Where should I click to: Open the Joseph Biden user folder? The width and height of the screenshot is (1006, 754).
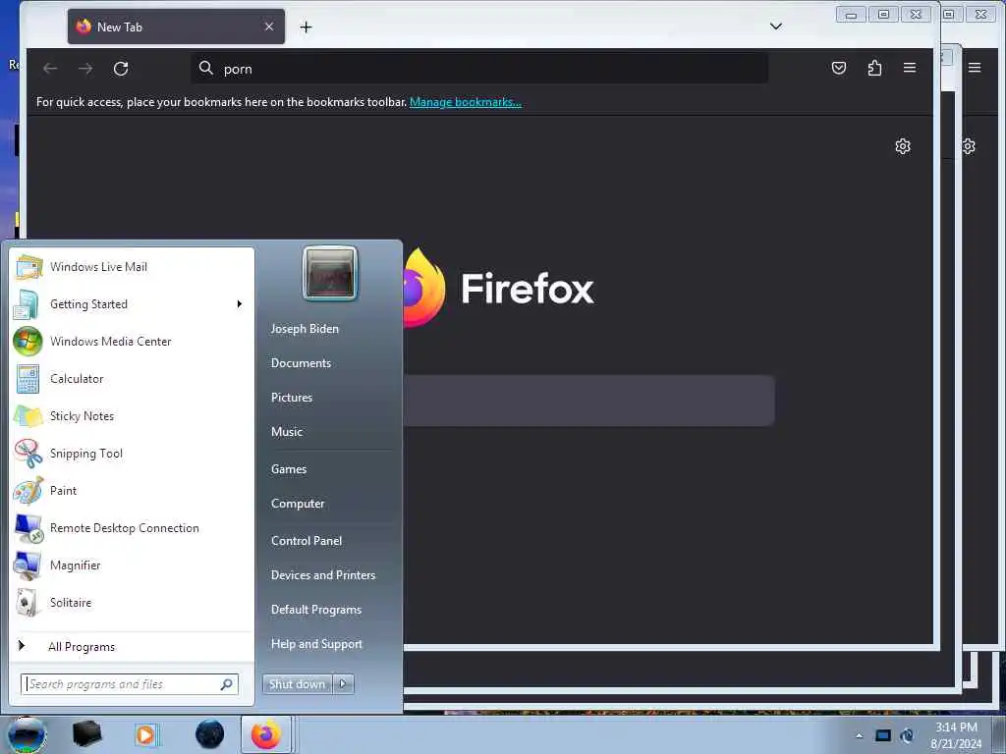pos(305,328)
